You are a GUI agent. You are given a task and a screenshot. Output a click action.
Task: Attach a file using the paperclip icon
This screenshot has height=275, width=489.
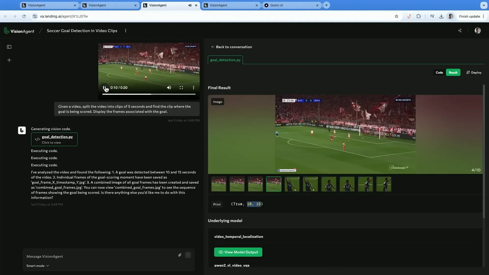180,255
